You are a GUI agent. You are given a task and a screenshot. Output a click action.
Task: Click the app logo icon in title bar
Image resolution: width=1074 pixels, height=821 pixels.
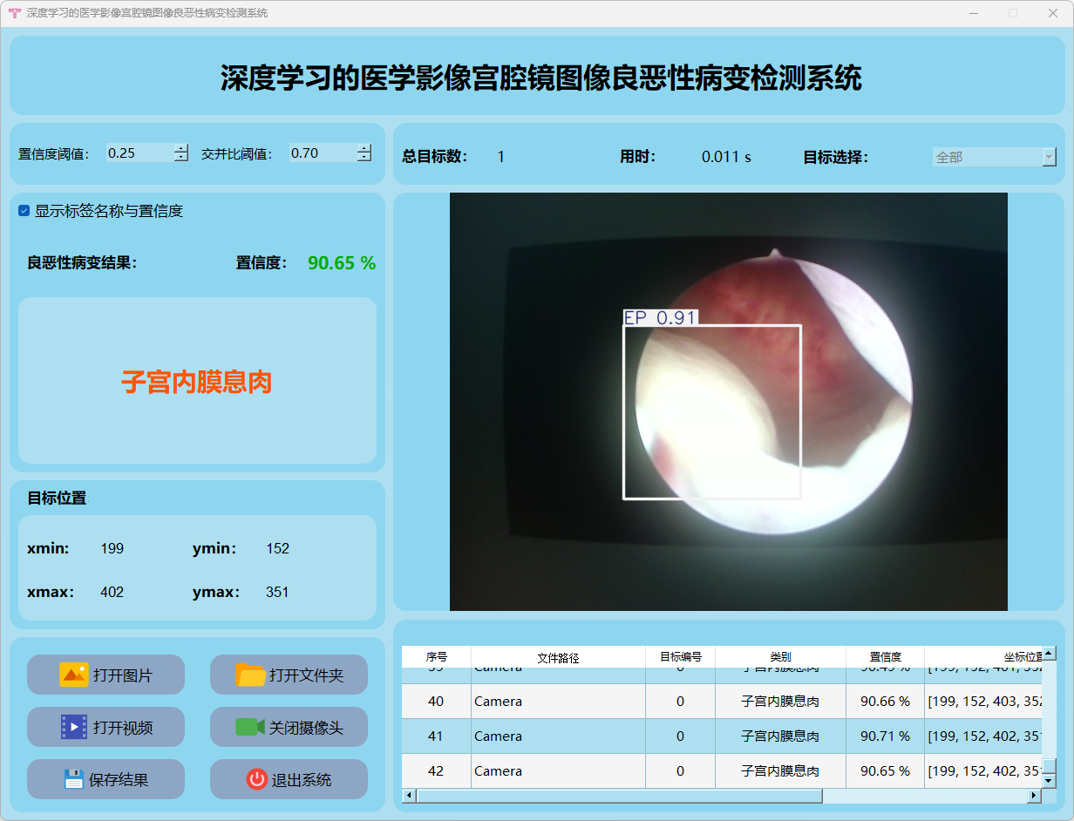(x=14, y=13)
